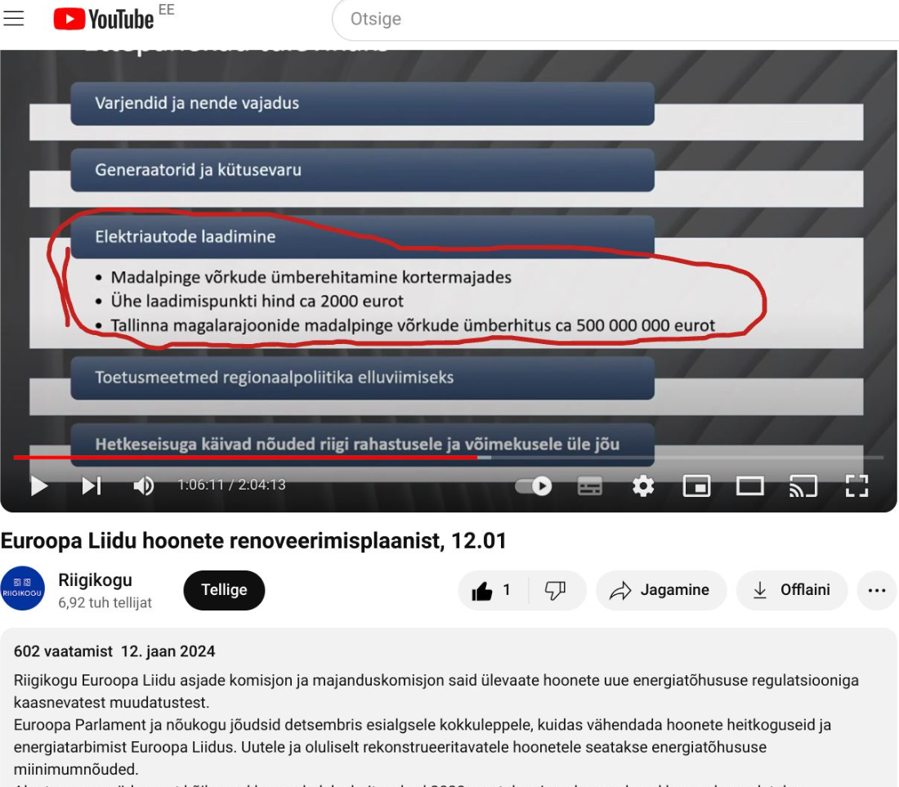Cast video to a TV
Screen dimensions: 899x787
[803, 485]
